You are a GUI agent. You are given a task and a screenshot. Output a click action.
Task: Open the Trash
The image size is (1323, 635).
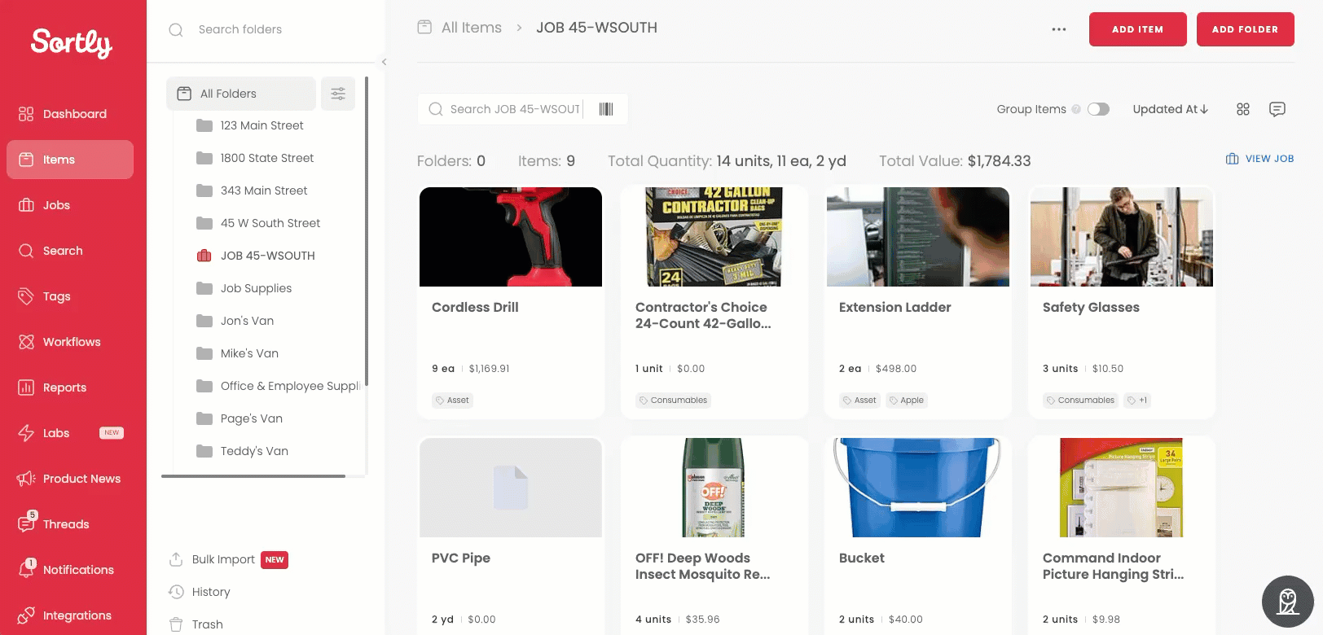click(x=196, y=624)
